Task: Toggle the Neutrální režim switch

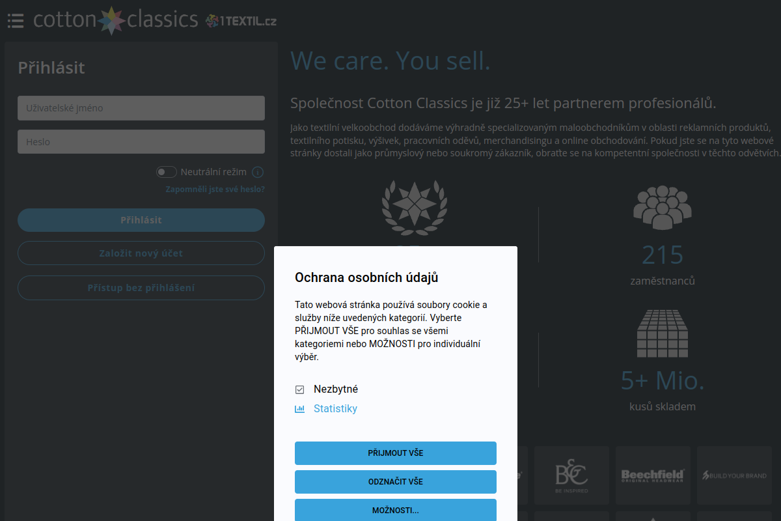Action: (167, 172)
